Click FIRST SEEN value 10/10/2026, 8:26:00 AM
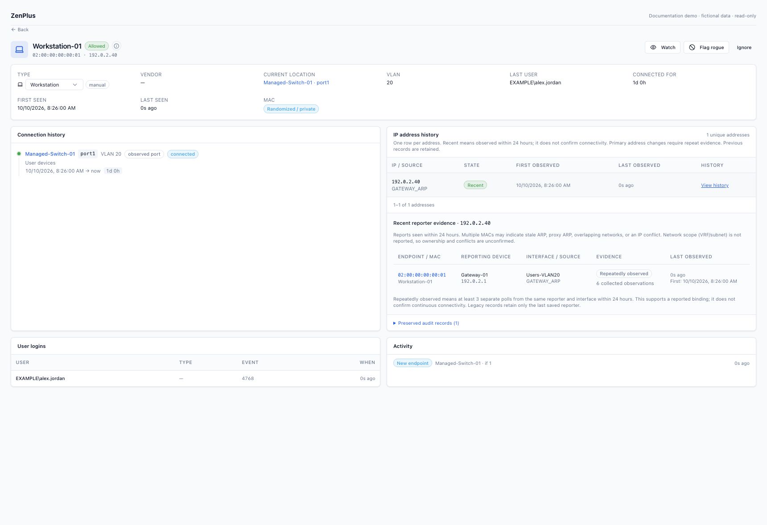 (46, 108)
